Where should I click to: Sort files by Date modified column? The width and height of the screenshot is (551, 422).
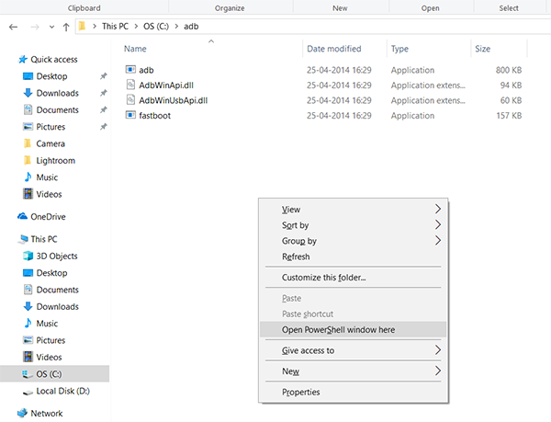tap(334, 49)
